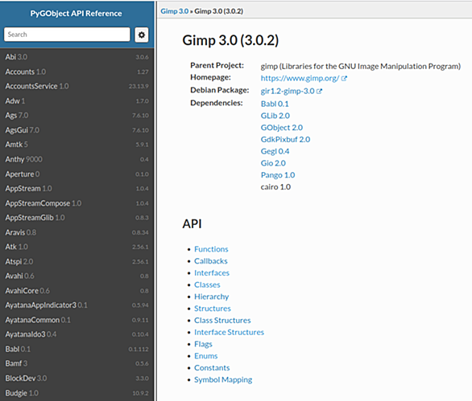The width and height of the screenshot is (472, 401).
Task: Select Budgie 1.0 in the sidebar
Action: pos(77,393)
